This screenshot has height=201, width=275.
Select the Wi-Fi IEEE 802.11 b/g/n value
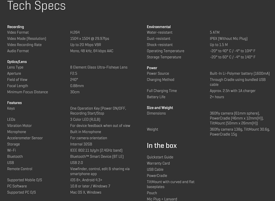tap(96, 150)
